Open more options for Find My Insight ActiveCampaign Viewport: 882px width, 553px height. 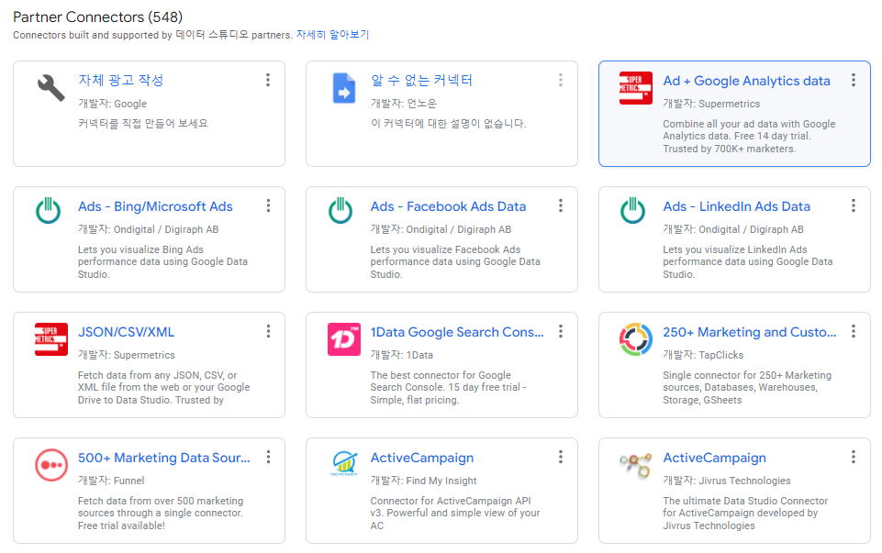pos(560,457)
